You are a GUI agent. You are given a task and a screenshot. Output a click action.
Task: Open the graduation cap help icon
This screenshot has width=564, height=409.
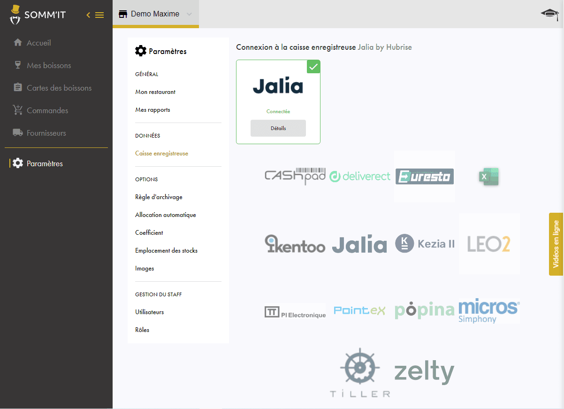550,14
